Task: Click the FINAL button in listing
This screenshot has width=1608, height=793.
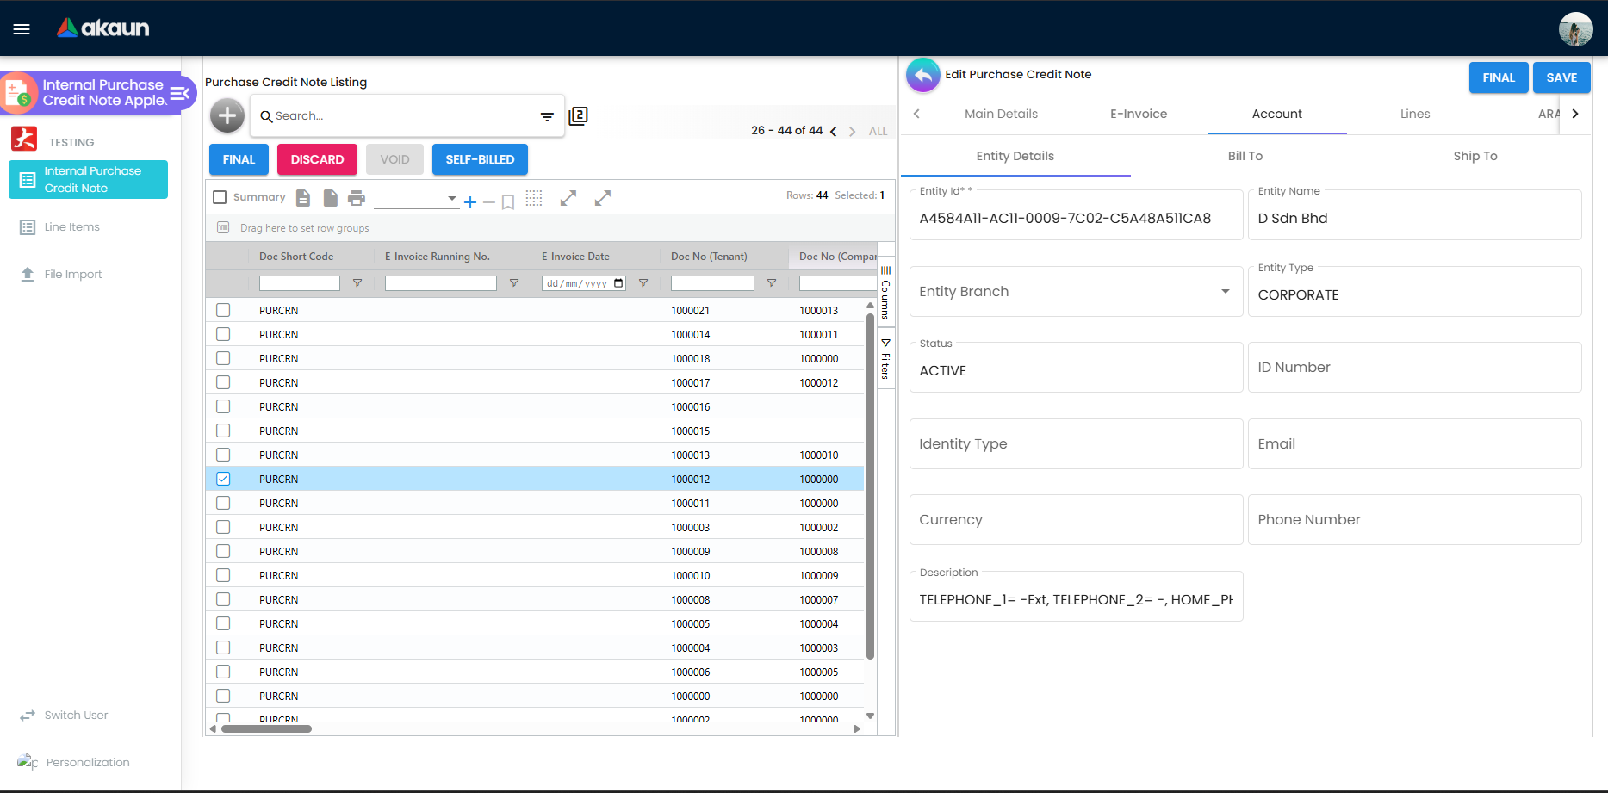Action: click(239, 159)
